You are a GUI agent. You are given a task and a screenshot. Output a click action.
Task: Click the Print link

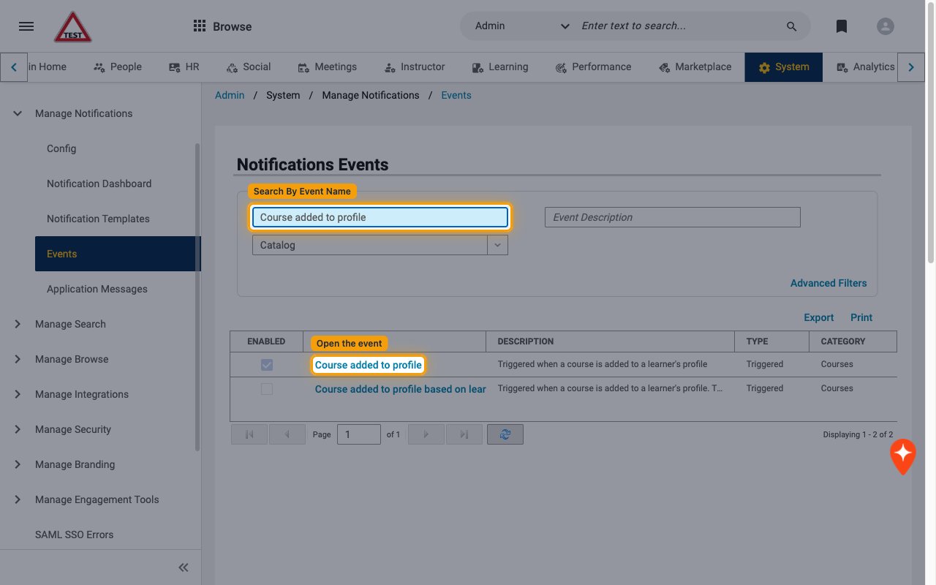(x=861, y=317)
